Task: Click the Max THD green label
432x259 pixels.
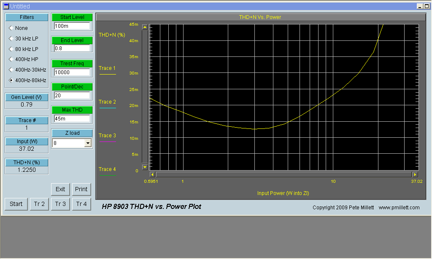Action: click(x=72, y=110)
